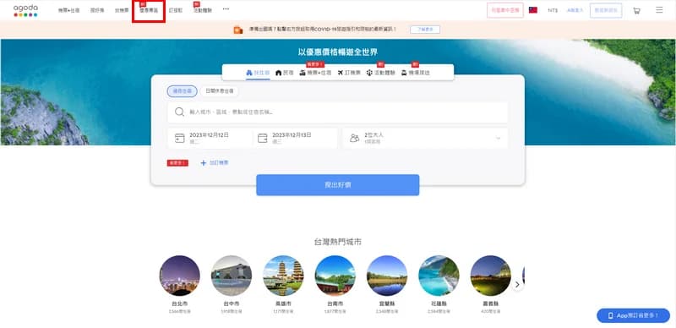Click the Taiwan flag language icon
Image resolution: width=676 pixels, height=328 pixels.
[533, 10]
